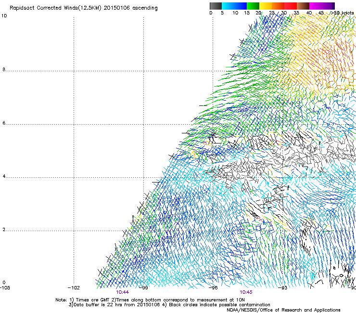Click the purple time label 10:45

(246, 292)
